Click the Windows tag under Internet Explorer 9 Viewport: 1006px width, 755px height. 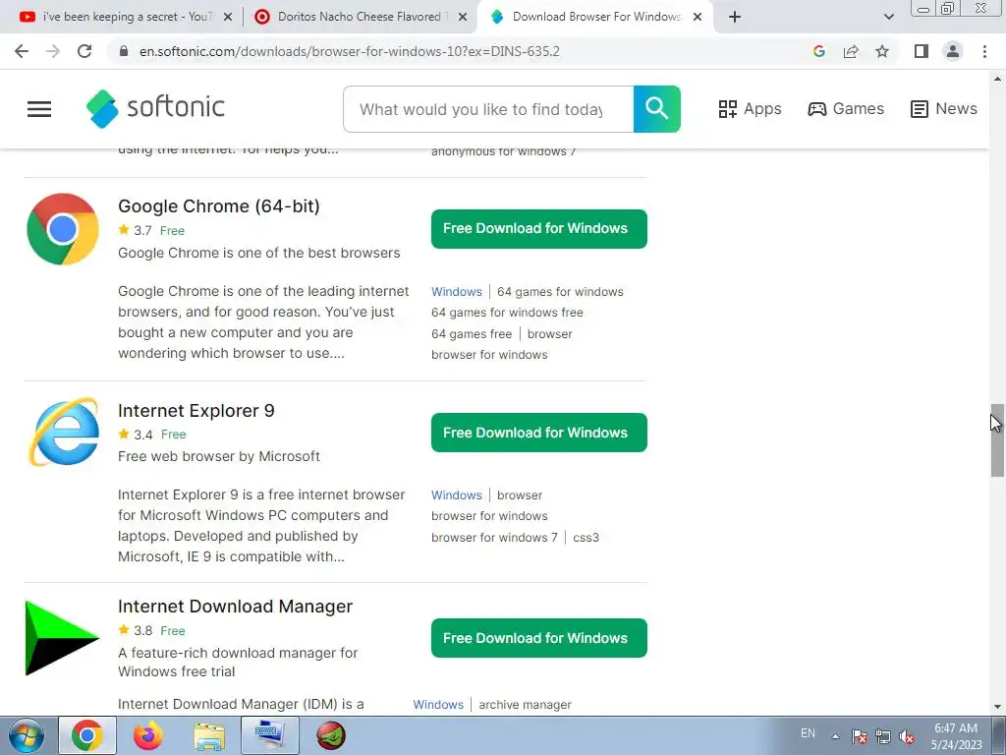pos(456,495)
